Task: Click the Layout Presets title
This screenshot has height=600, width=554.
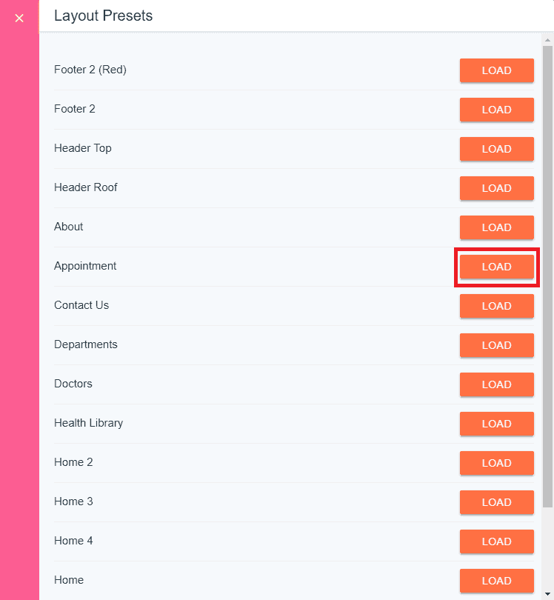Action: point(103,16)
